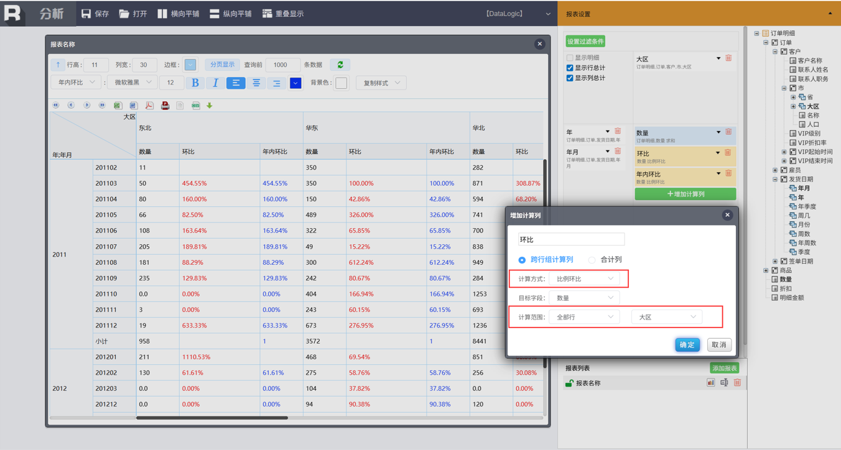Open the 背景色 color swatch
Screen dimensions: 841x450
tap(341, 83)
